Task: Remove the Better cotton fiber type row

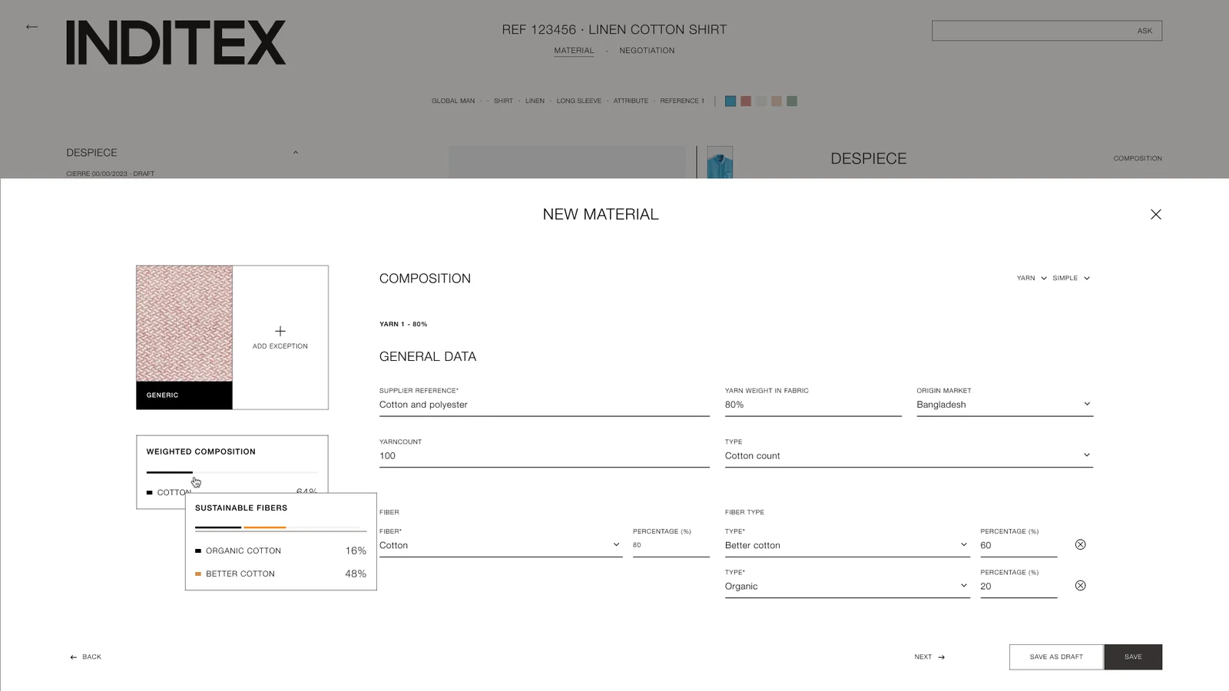Action: (1080, 544)
